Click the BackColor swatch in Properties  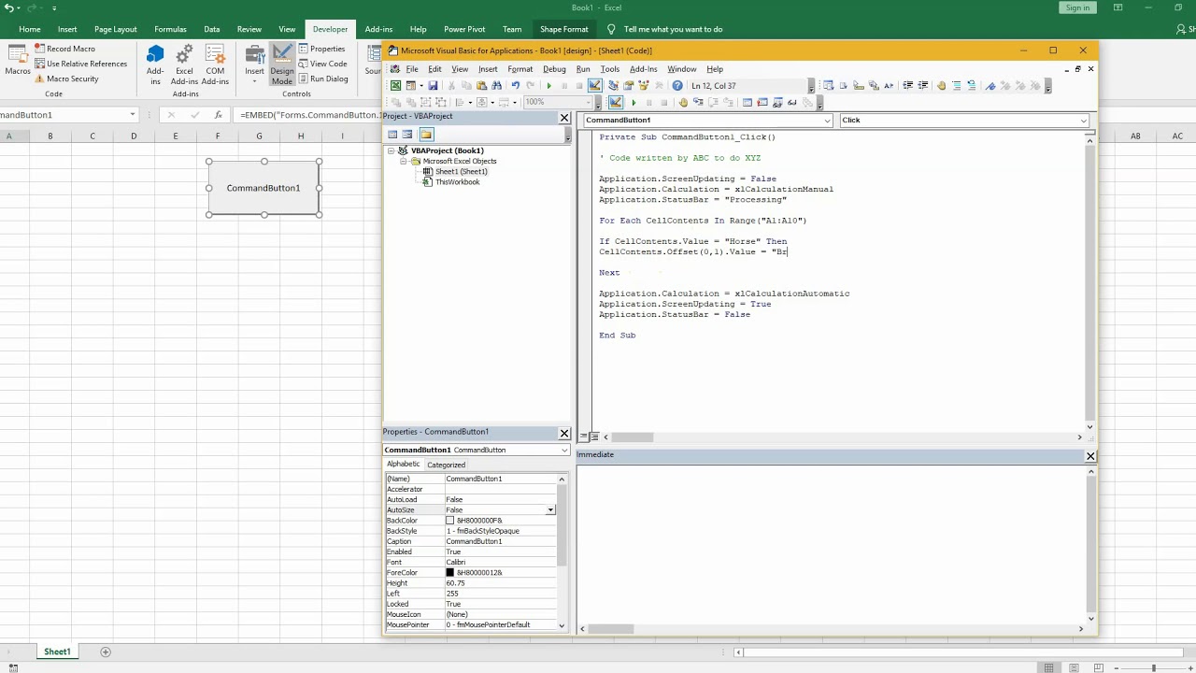click(449, 521)
